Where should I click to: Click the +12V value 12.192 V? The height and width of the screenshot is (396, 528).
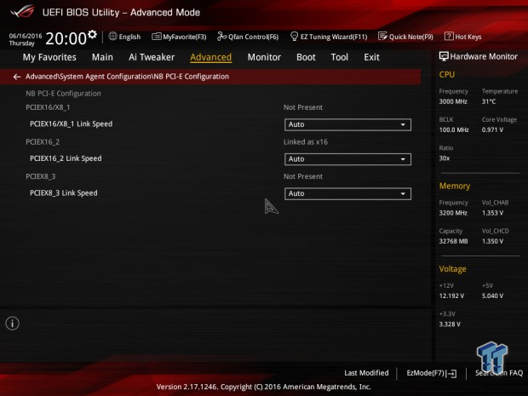pos(451,296)
